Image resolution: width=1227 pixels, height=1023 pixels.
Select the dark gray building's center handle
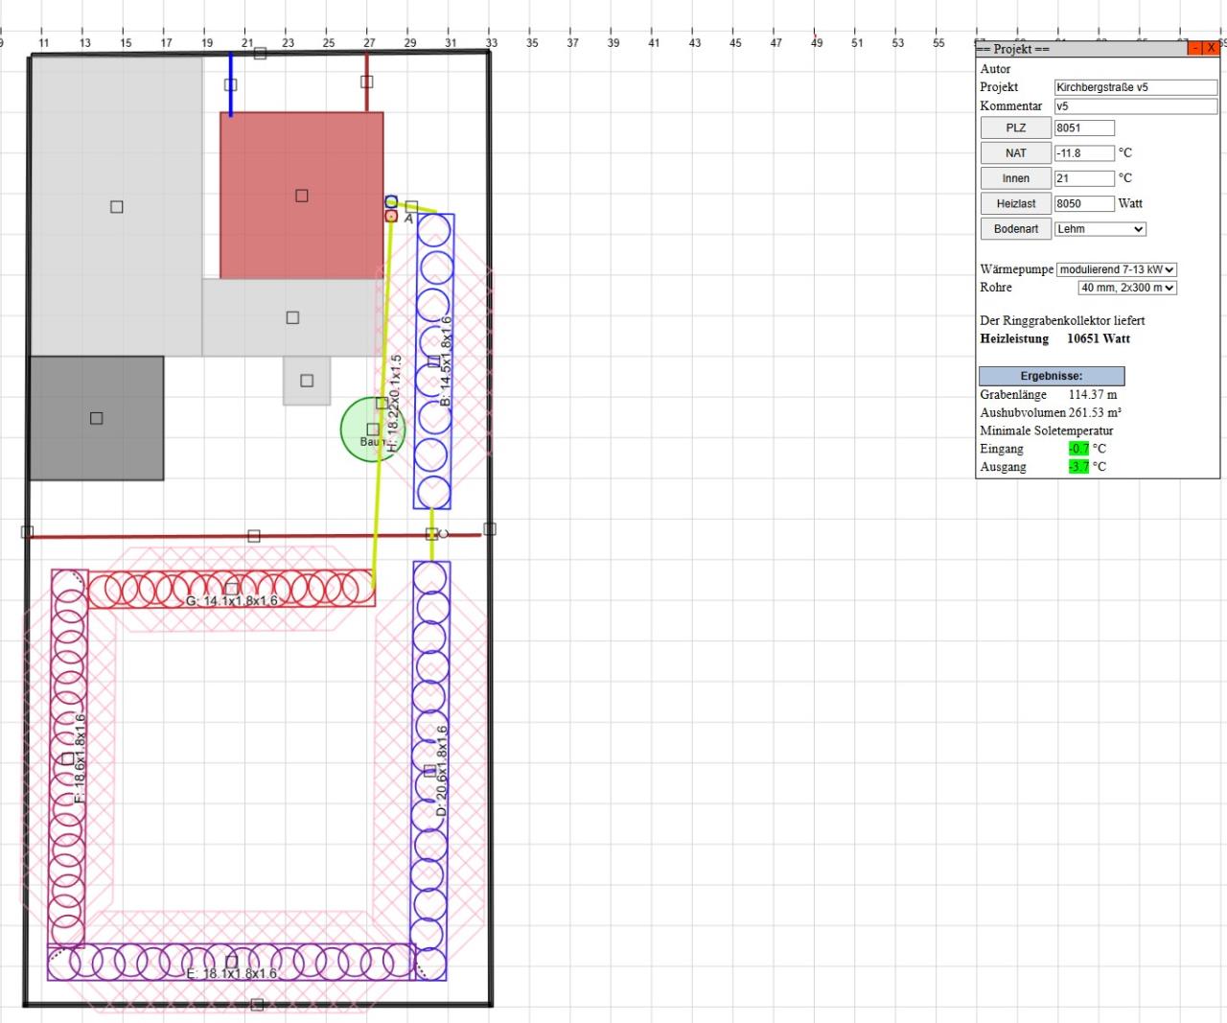[x=96, y=418]
